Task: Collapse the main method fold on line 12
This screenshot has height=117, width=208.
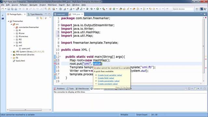Action: (60, 57)
